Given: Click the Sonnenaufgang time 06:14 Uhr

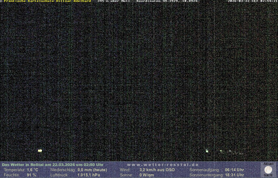Looking at the screenshot, I should pyautogui.click(x=235, y=170).
